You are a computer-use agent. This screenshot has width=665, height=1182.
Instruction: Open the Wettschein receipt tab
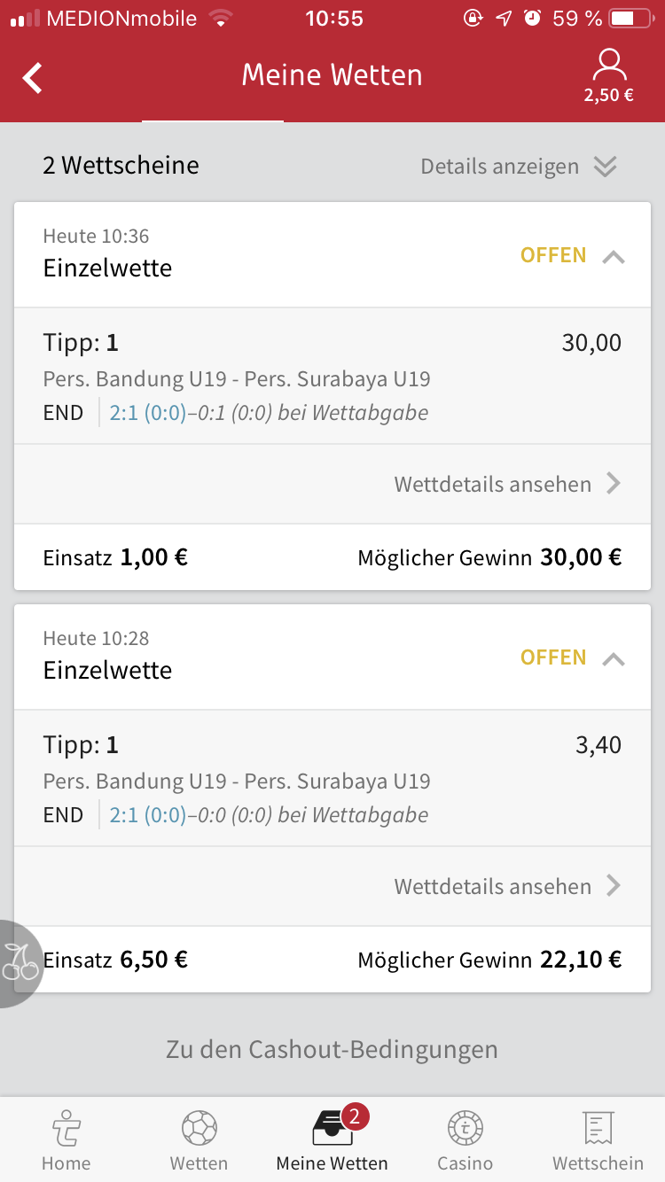pyautogui.click(x=598, y=1130)
